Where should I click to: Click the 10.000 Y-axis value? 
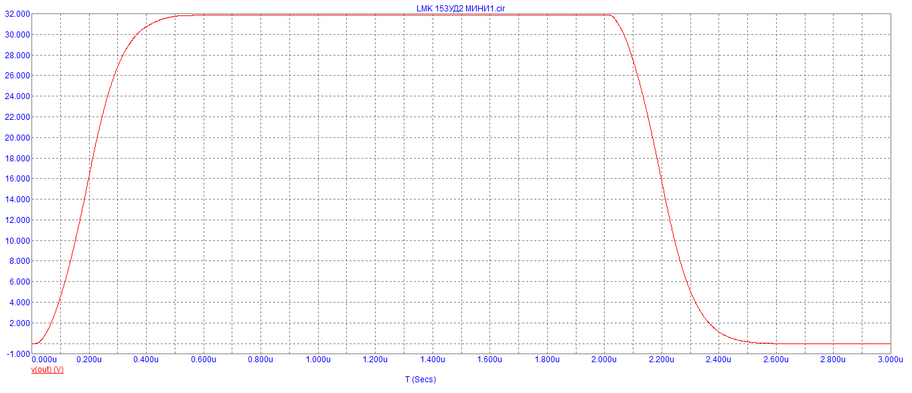[x=17, y=241]
